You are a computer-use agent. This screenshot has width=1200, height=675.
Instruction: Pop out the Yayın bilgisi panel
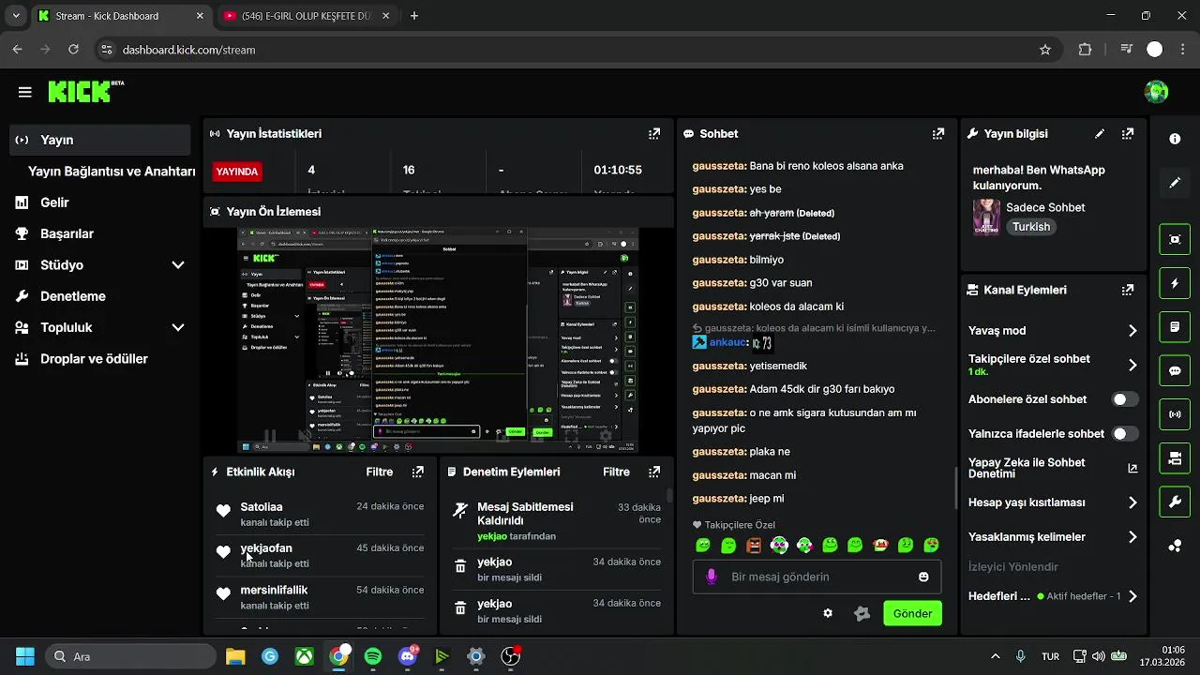1128,134
